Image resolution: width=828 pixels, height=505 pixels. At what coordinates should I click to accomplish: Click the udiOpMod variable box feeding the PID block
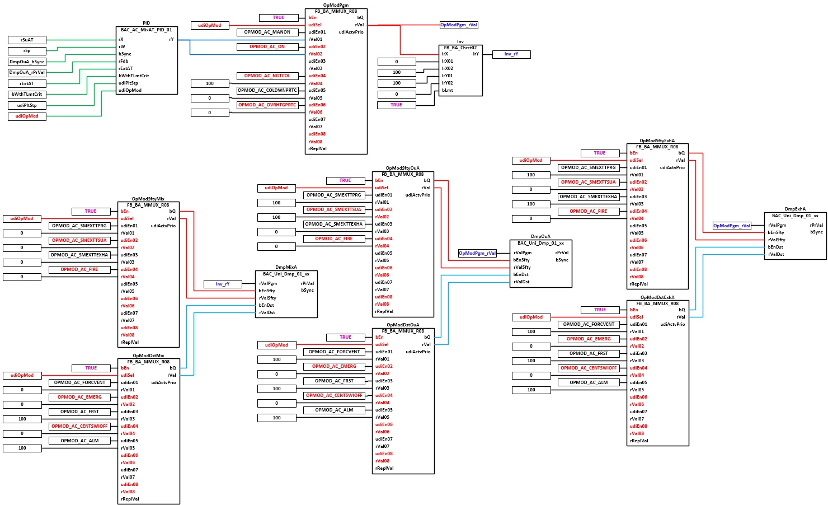click(27, 116)
